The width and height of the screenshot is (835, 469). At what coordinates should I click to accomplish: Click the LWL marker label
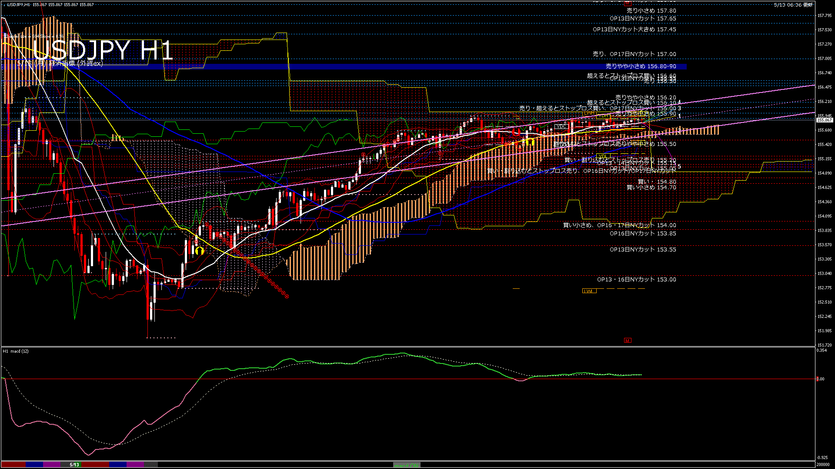coord(589,291)
